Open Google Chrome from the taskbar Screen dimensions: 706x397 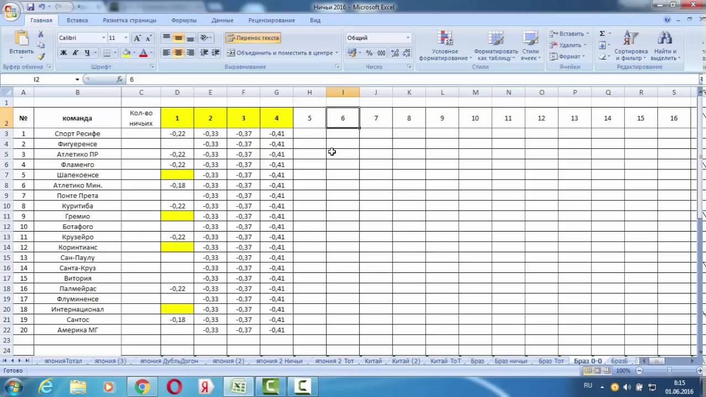142,387
